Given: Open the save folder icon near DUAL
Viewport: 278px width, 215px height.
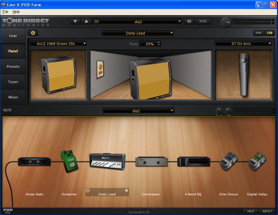Looking at the screenshot, I should click(x=189, y=21).
